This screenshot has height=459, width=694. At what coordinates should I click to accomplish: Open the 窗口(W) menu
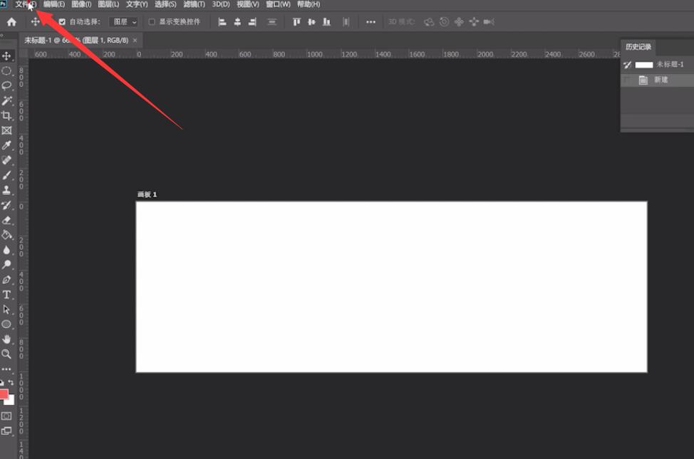(x=278, y=4)
